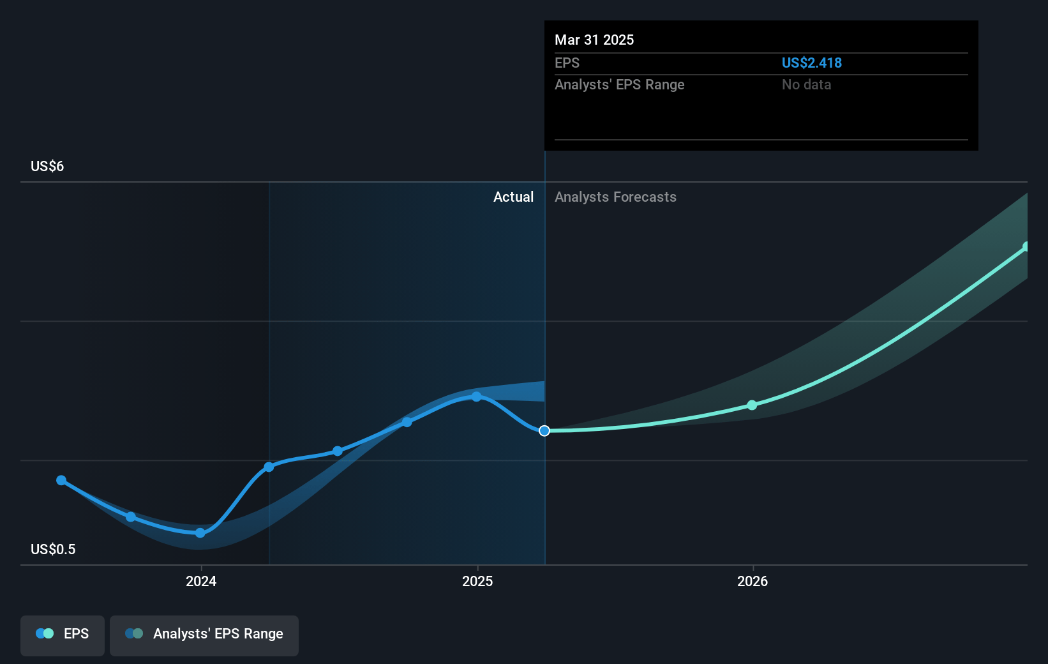
Task: Select the highlighted Mar 31 2025 EPS data point
Action: click(x=544, y=431)
